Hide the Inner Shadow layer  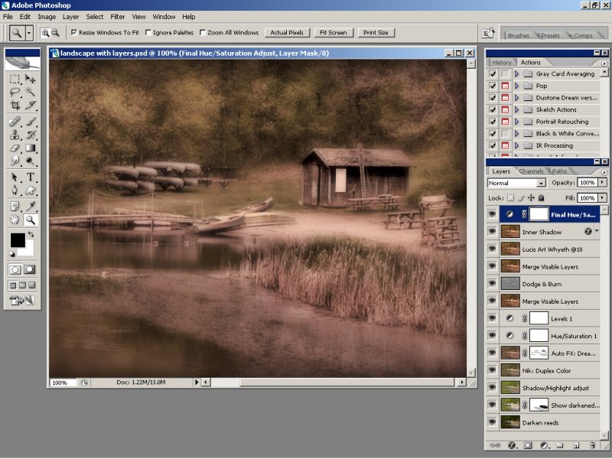(492, 232)
